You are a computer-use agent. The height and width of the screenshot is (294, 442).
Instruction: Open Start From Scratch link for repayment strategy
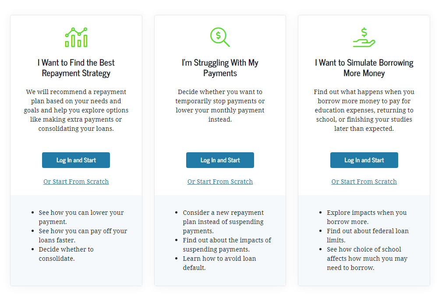pos(76,182)
